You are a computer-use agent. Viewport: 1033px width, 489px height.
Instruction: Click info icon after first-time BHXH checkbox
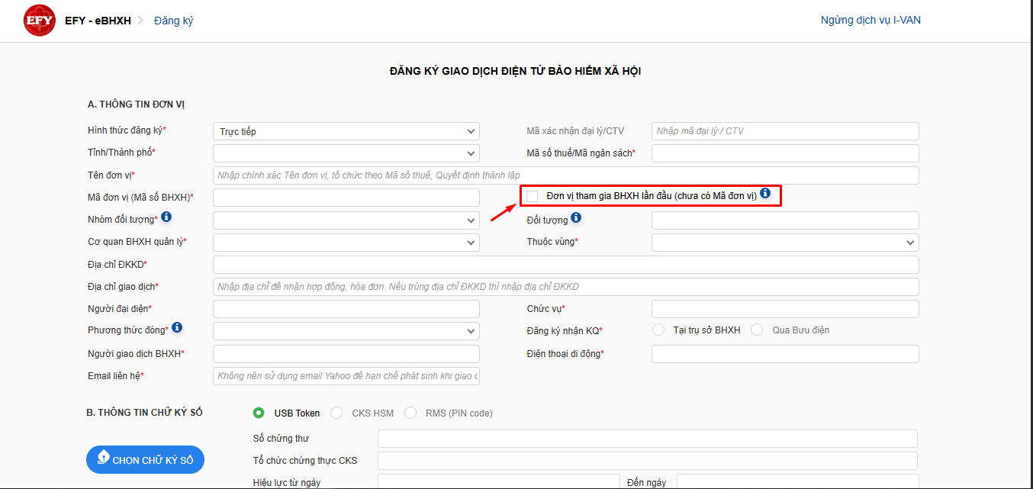click(x=765, y=195)
